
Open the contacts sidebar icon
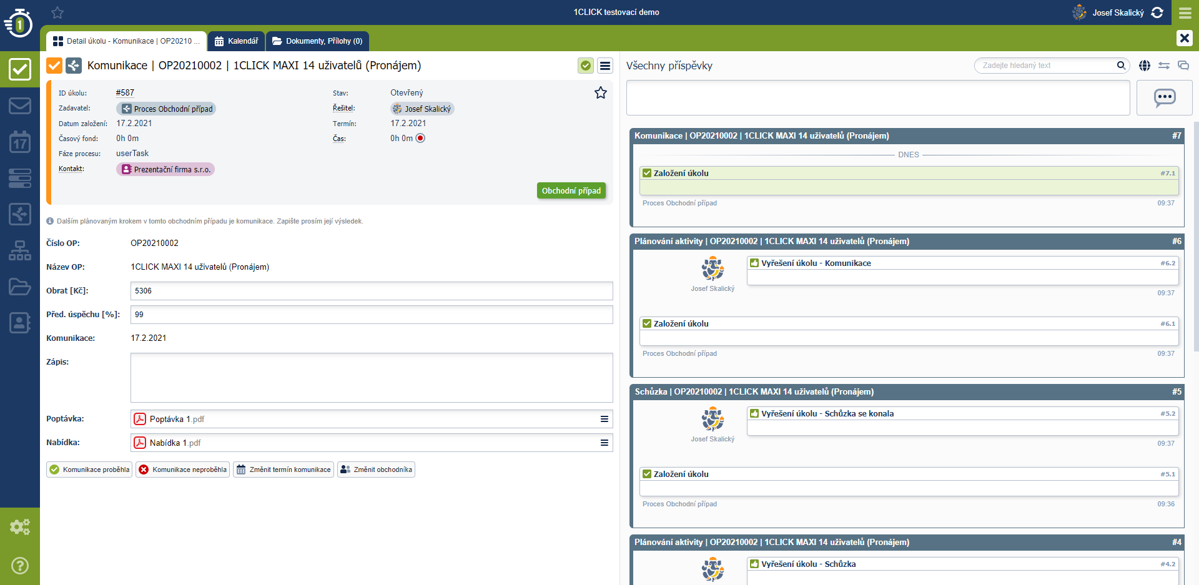tap(20, 323)
